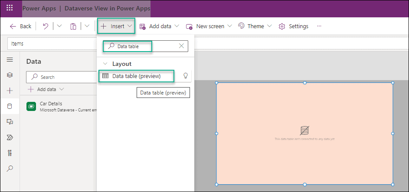The width and height of the screenshot is (409, 192).
Task: Open the Power Automate pane icon
Action: click(x=10, y=137)
